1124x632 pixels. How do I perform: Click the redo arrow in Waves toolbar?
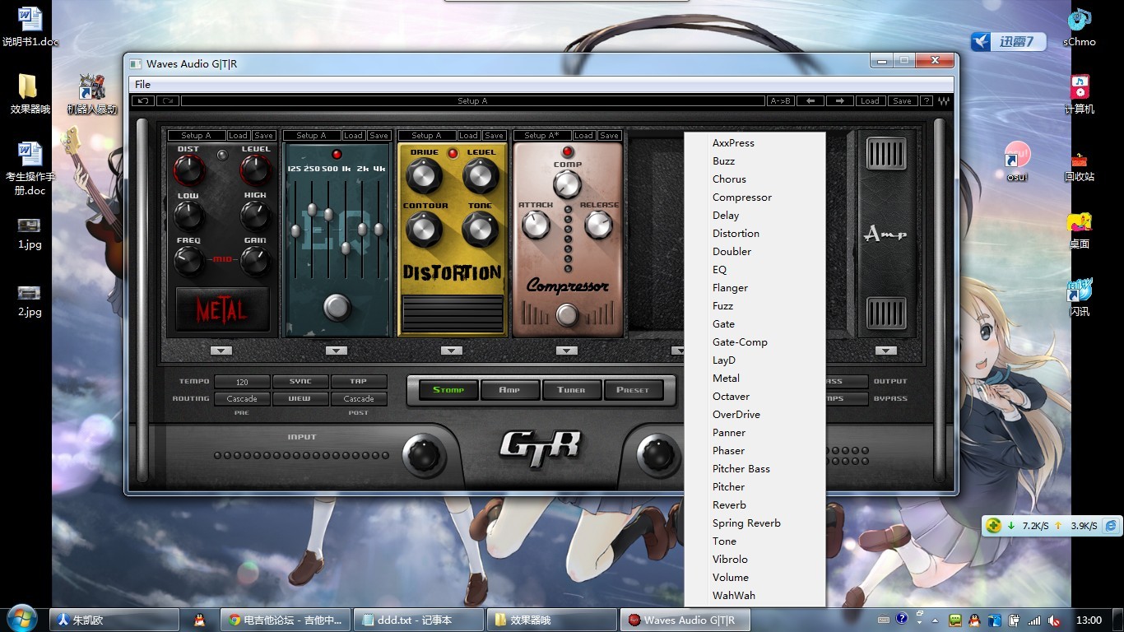pos(168,101)
